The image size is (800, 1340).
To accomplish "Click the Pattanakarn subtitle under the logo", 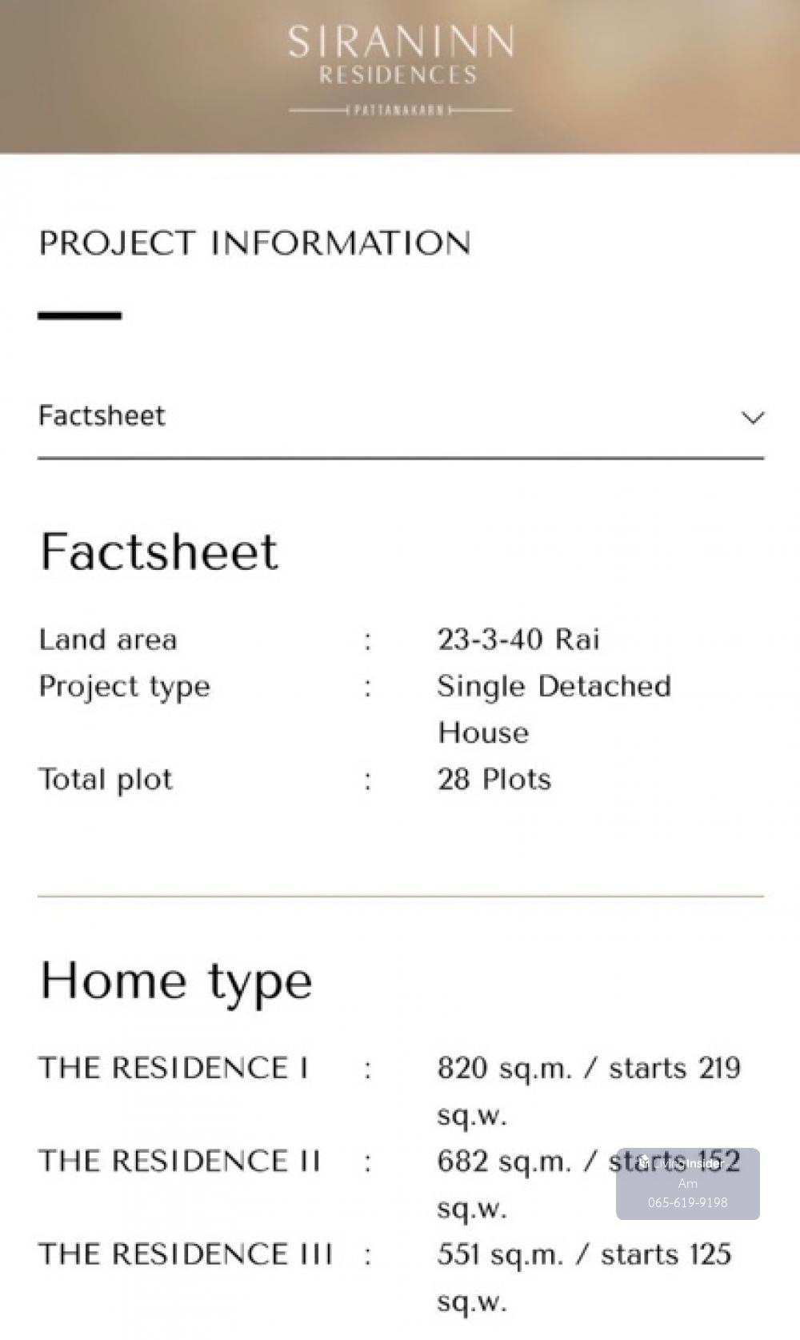I will pyautogui.click(x=399, y=110).
